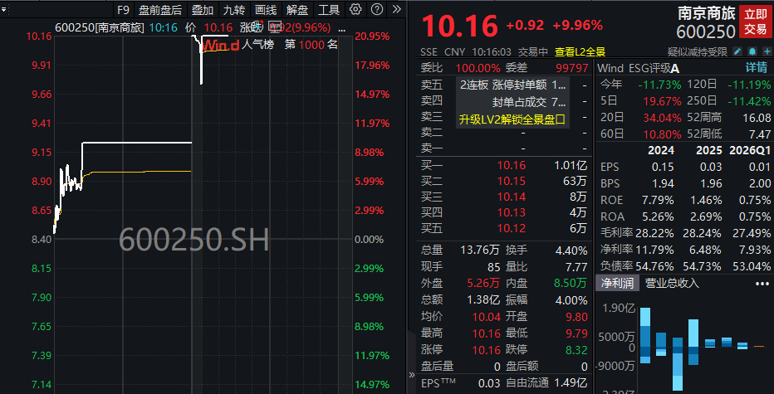Click the 买五 price 10.12
Viewport: 774px width, 394px height.
pos(512,229)
